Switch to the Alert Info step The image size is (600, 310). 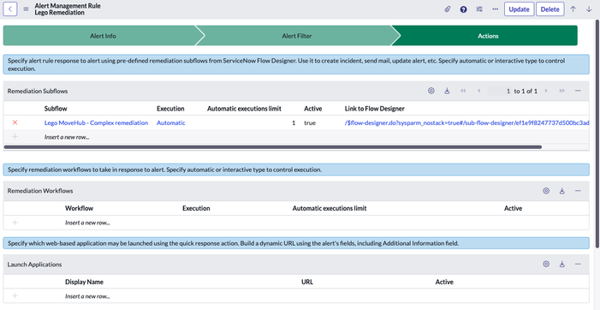pos(103,36)
